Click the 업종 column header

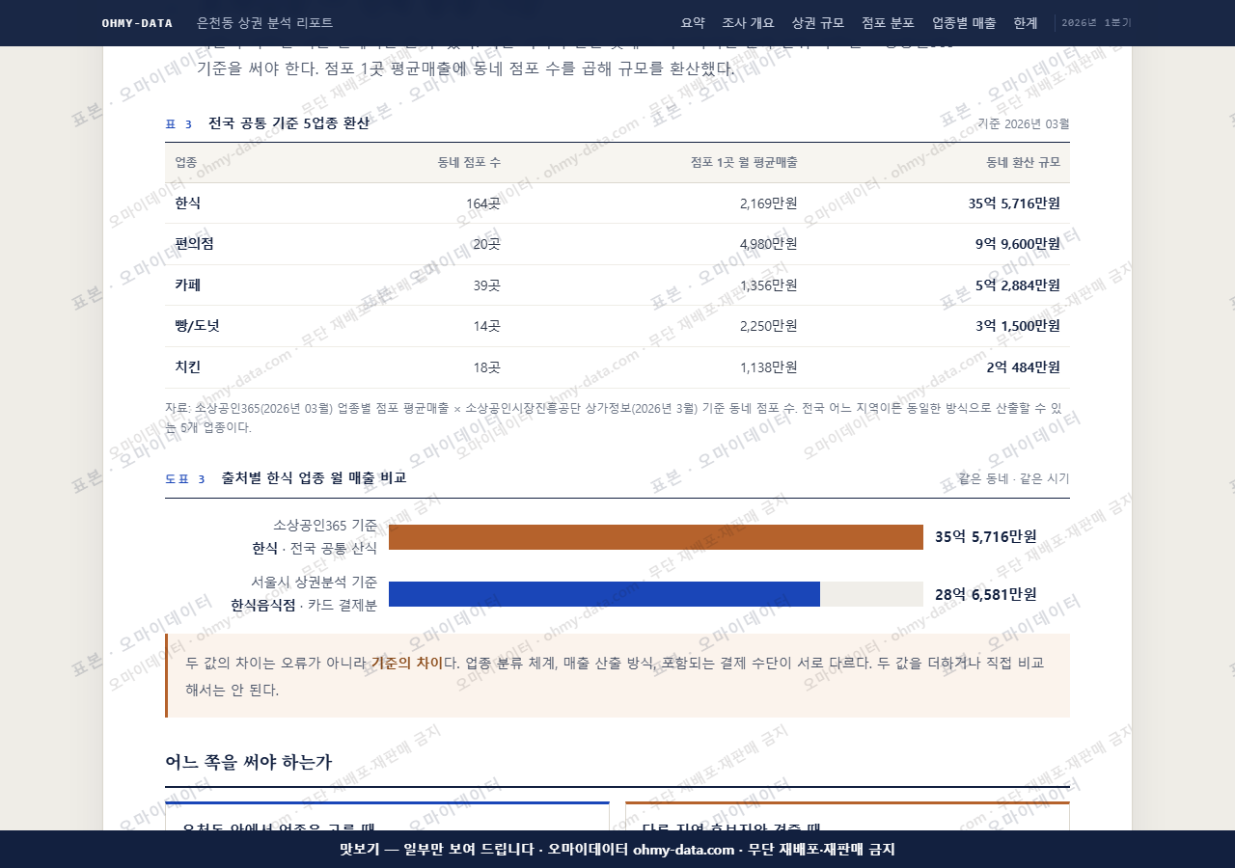click(186, 162)
